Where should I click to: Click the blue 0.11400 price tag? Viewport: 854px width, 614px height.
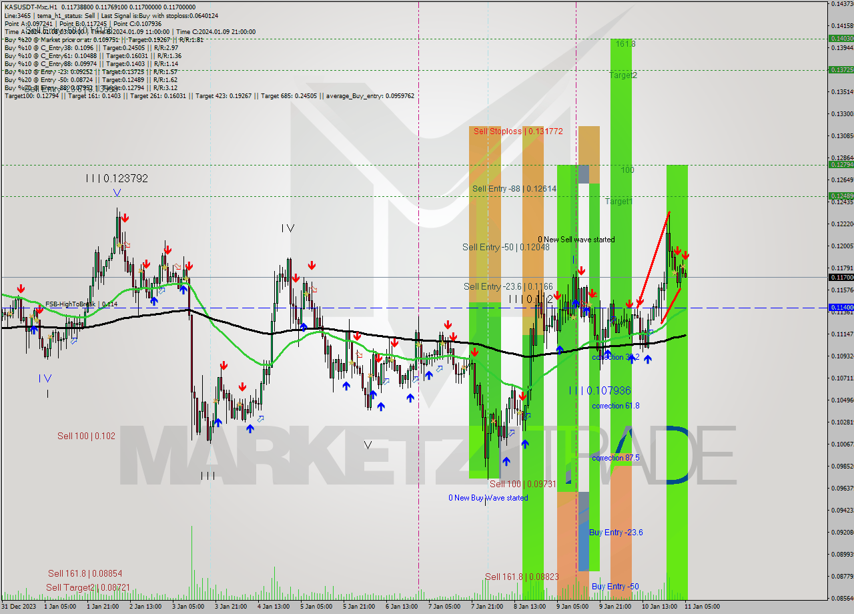coord(840,308)
